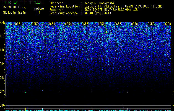Click the 0657 time marker
Viewport: 174px width, 111px height.
click(118, 24)
